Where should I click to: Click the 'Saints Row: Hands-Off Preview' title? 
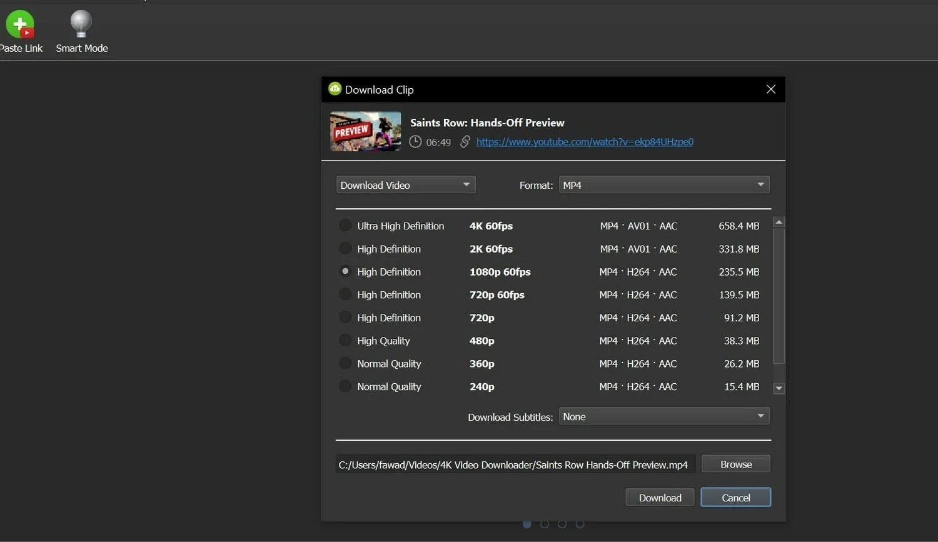[487, 123]
